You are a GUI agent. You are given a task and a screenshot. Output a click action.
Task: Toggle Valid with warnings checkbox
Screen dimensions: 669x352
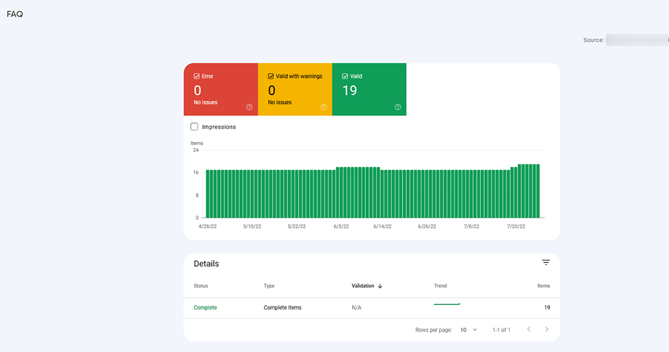click(271, 76)
